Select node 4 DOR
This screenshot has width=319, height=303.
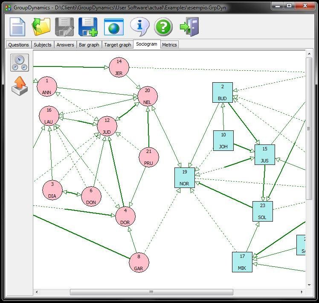125,216
